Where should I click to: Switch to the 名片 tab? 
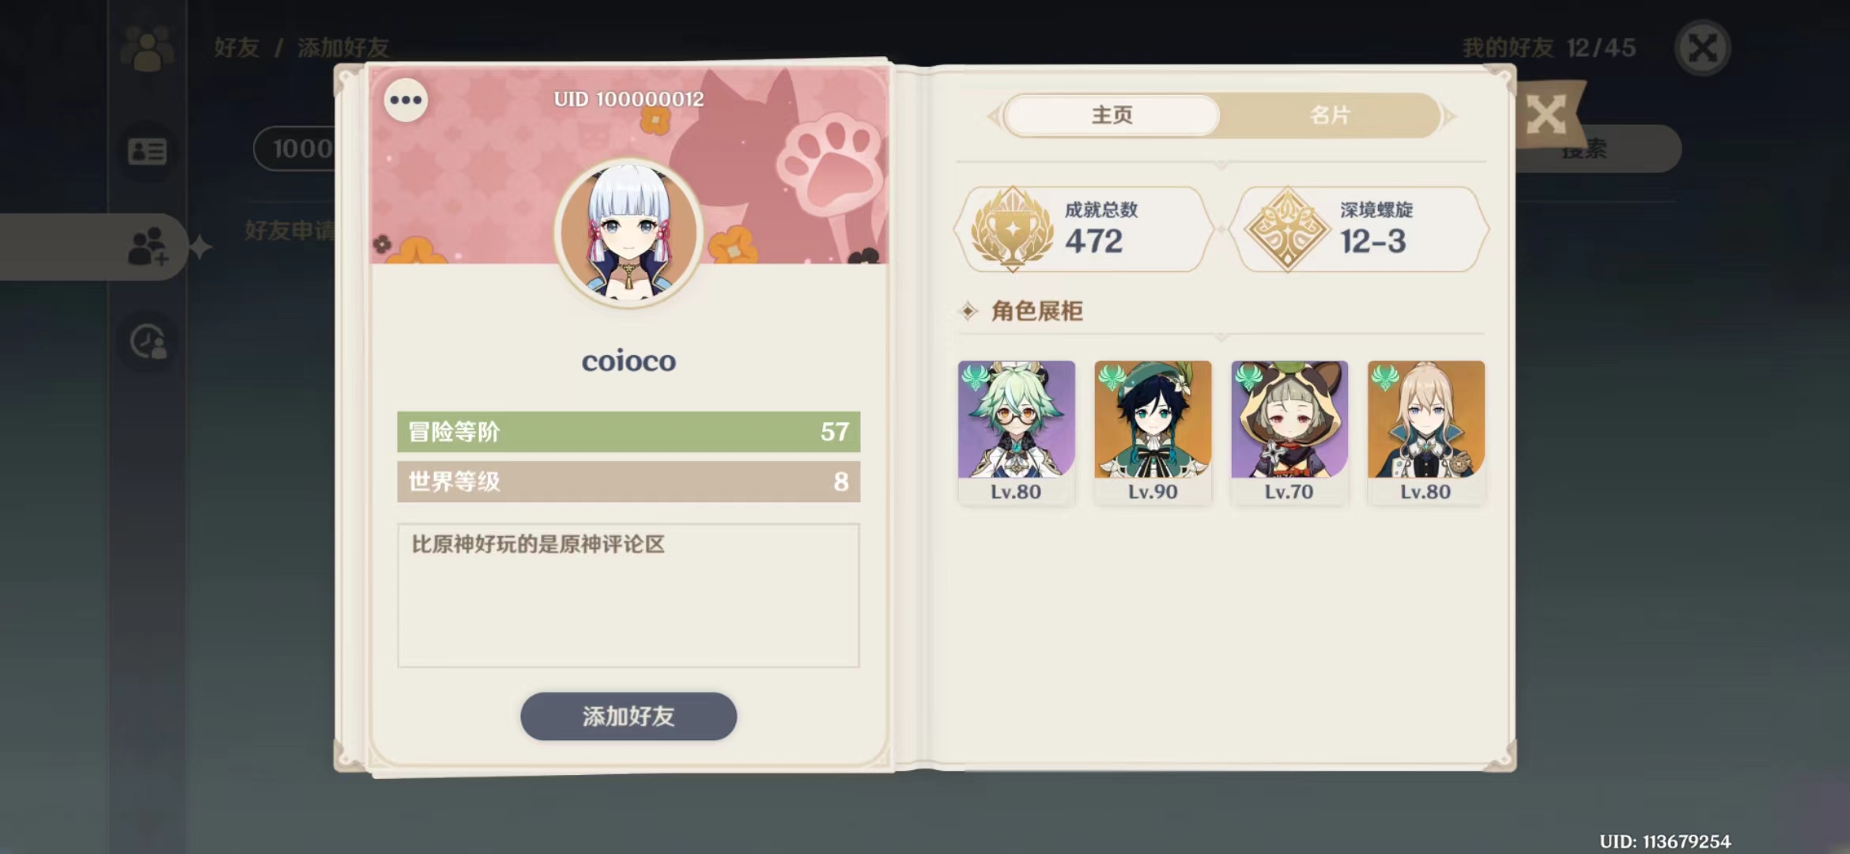coord(1330,115)
